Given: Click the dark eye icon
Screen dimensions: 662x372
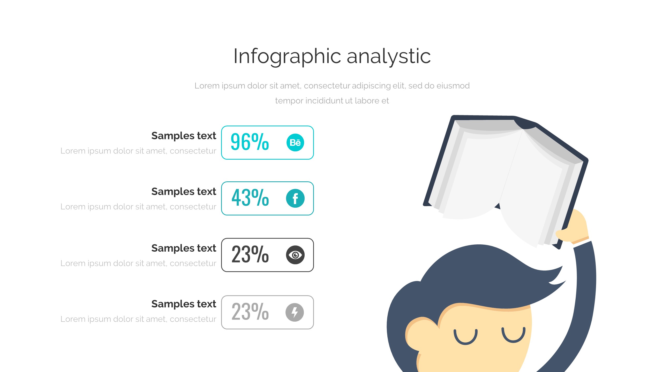Looking at the screenshot, I should (x=295, y=255).
